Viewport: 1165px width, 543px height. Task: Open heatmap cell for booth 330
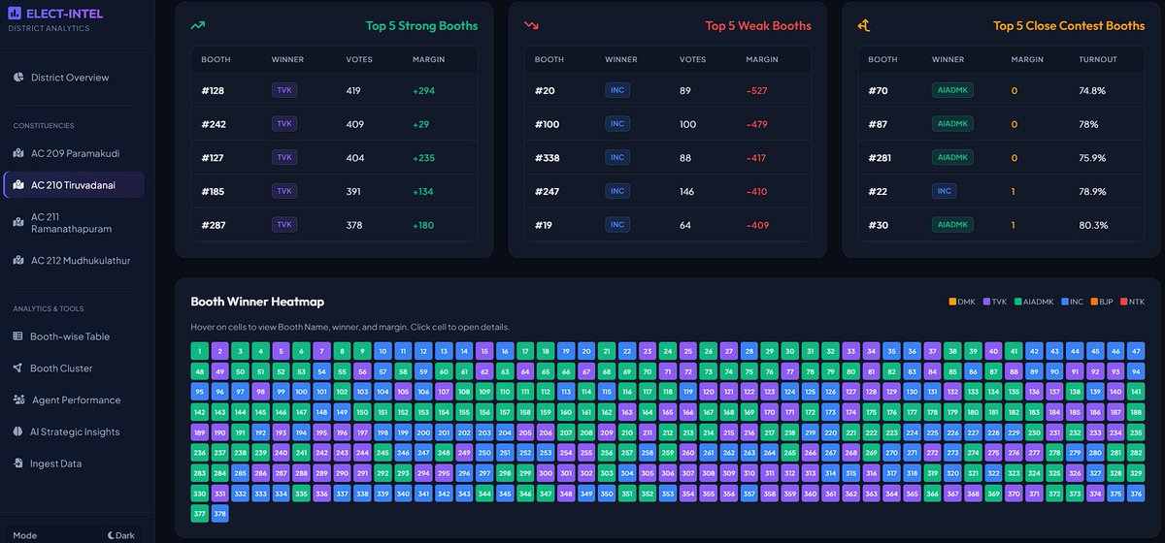click(199, 494)
